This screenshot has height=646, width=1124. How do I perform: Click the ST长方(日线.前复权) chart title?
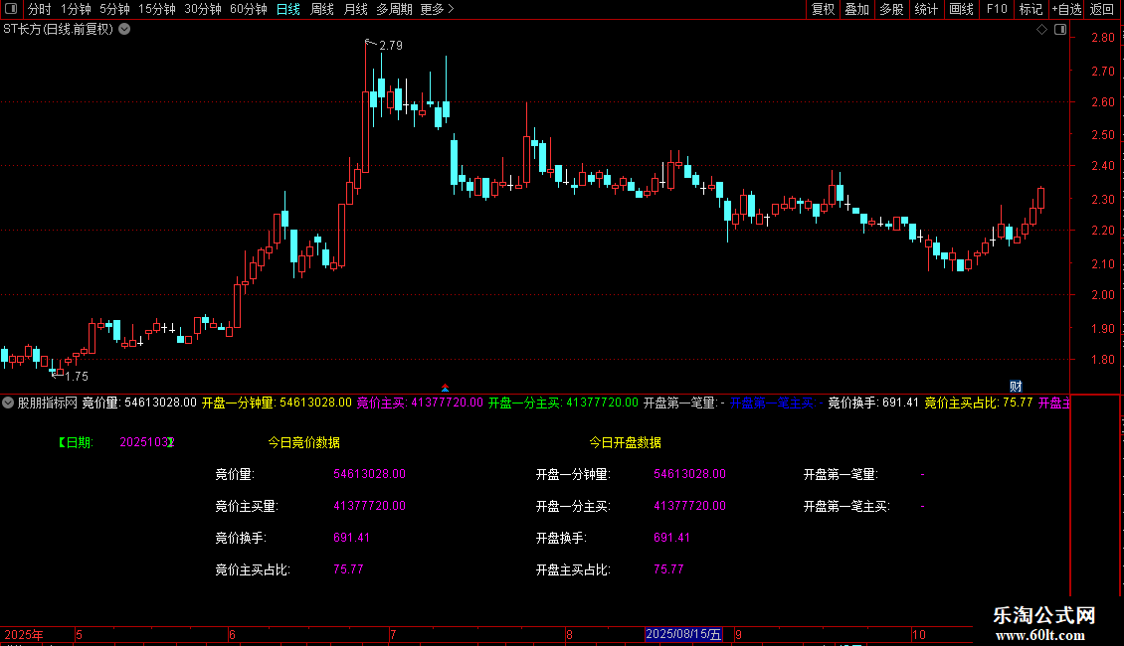(x=58, y=30)
